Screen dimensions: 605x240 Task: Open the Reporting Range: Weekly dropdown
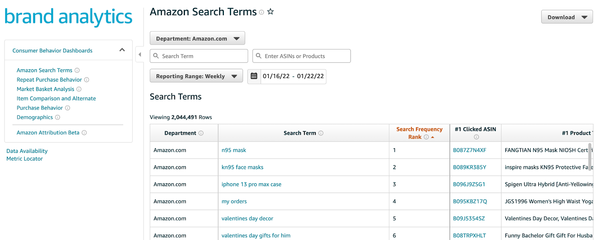[196, 76]
